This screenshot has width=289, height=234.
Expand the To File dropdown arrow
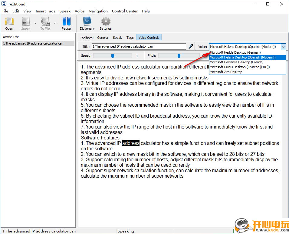(55, 23)
